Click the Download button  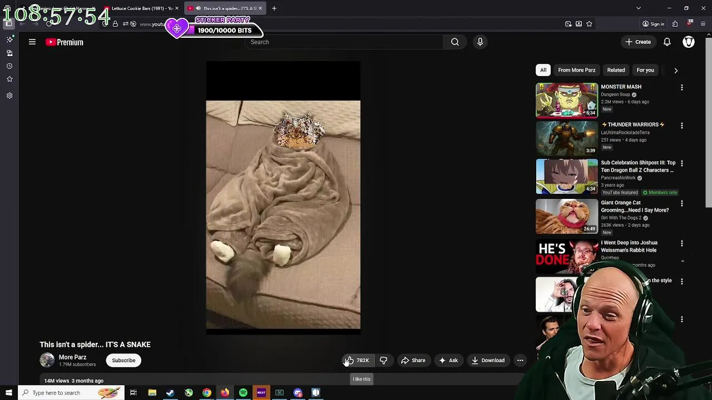pyautogui.click(x=488, y=361)
